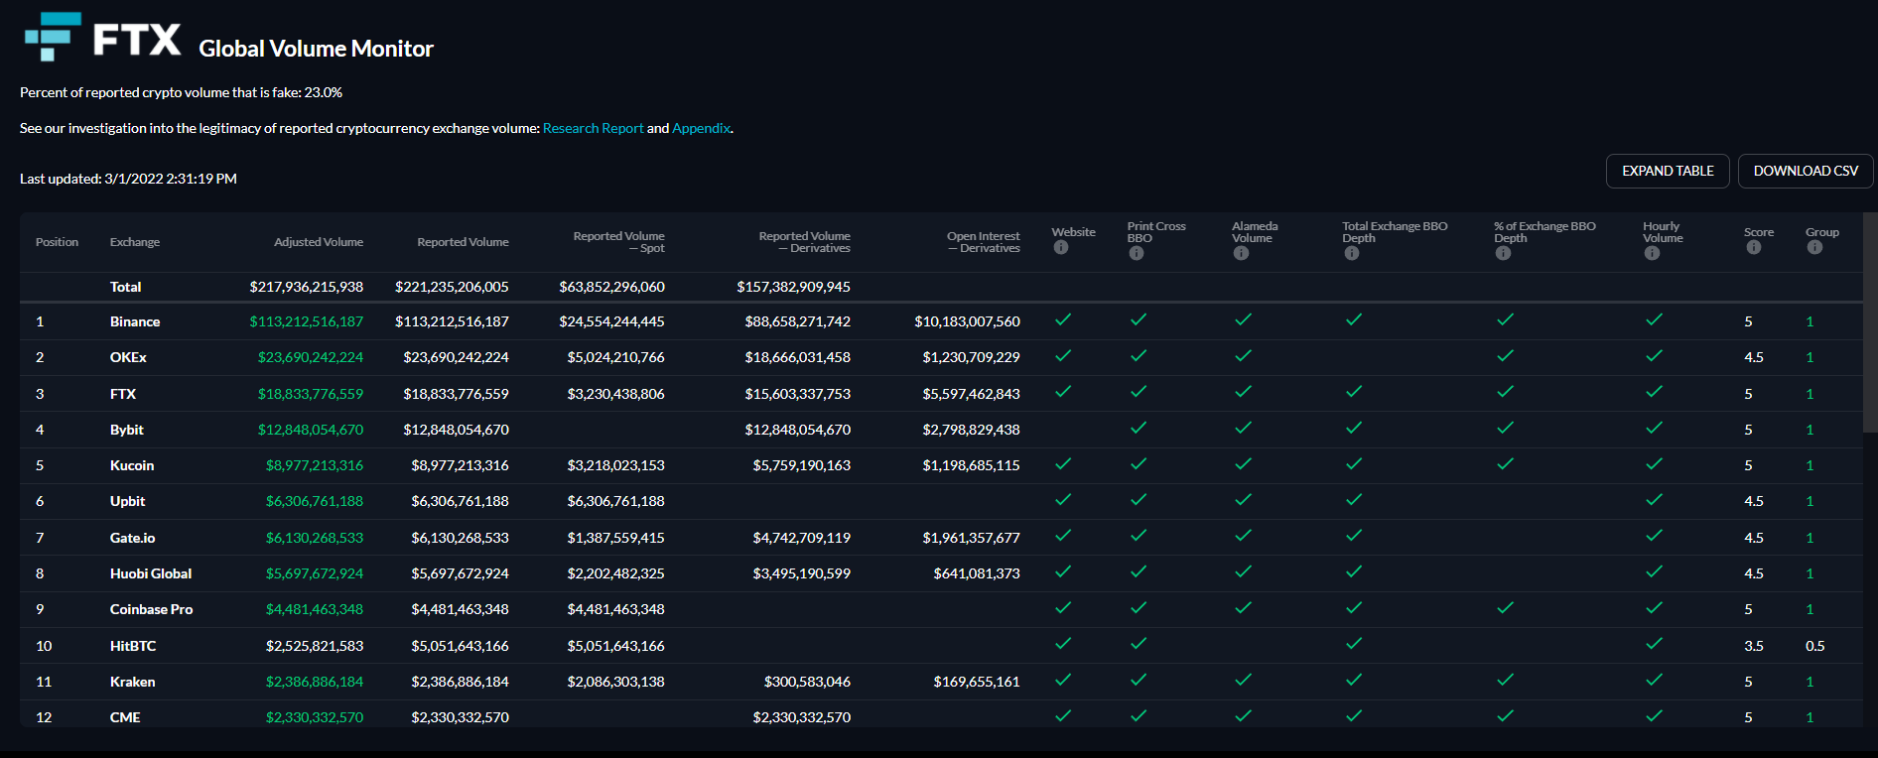Download the CSV file
The height and width of the screenshot is (758, 1878).
click(x=1806, y=171)
